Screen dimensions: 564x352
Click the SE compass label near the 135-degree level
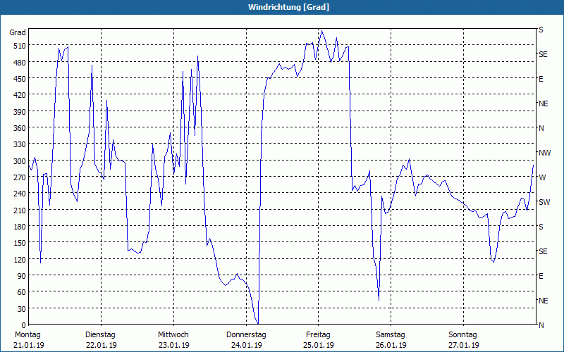[x=543, y=251]
